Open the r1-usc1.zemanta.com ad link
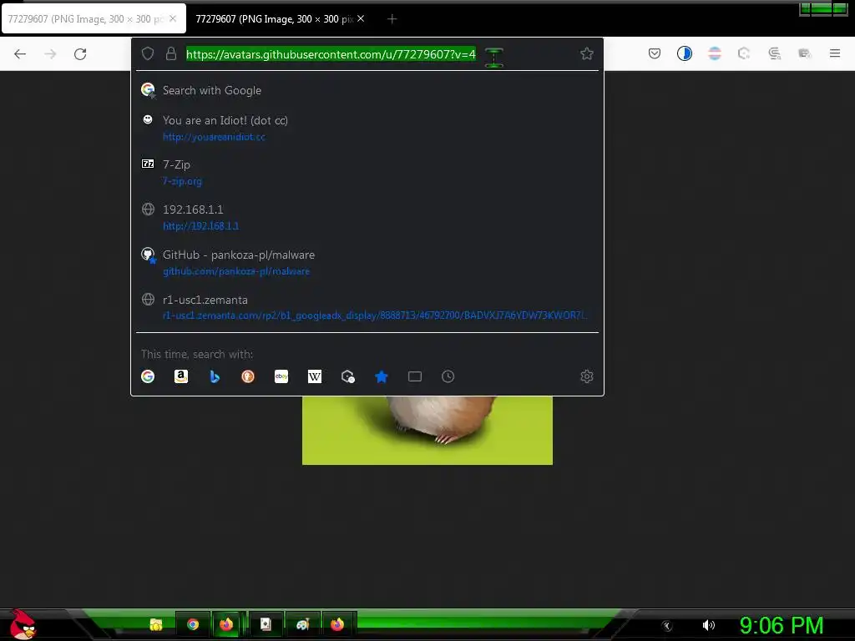This screenshot has height=641, width=855. [375, 315]
